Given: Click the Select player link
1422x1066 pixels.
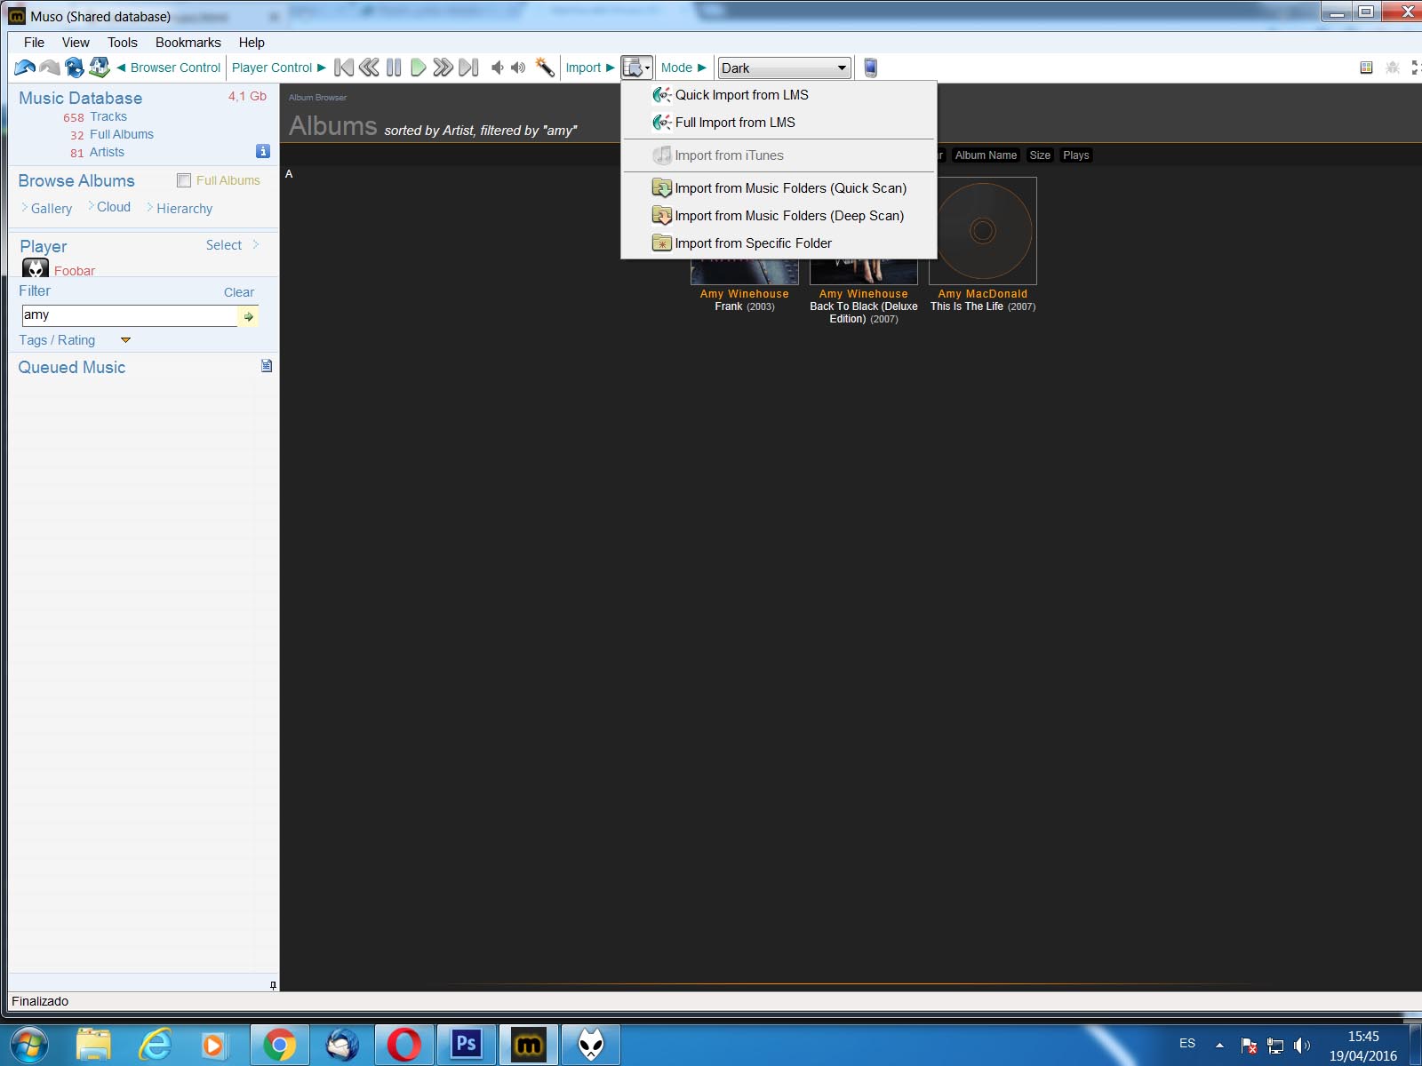Looking at the screenshot, I should pos(224,245).
